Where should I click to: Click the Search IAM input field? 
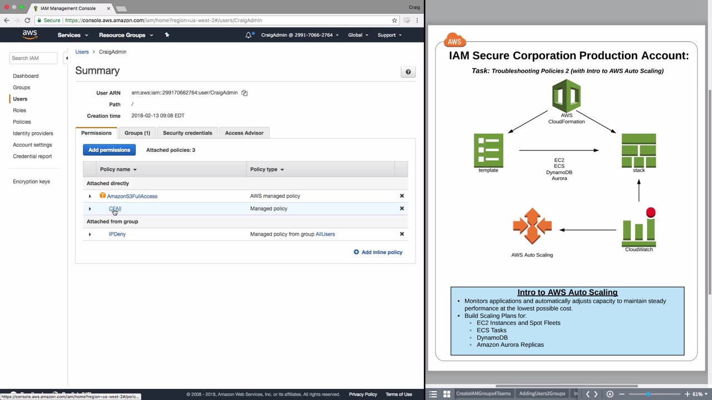point(33,58)
